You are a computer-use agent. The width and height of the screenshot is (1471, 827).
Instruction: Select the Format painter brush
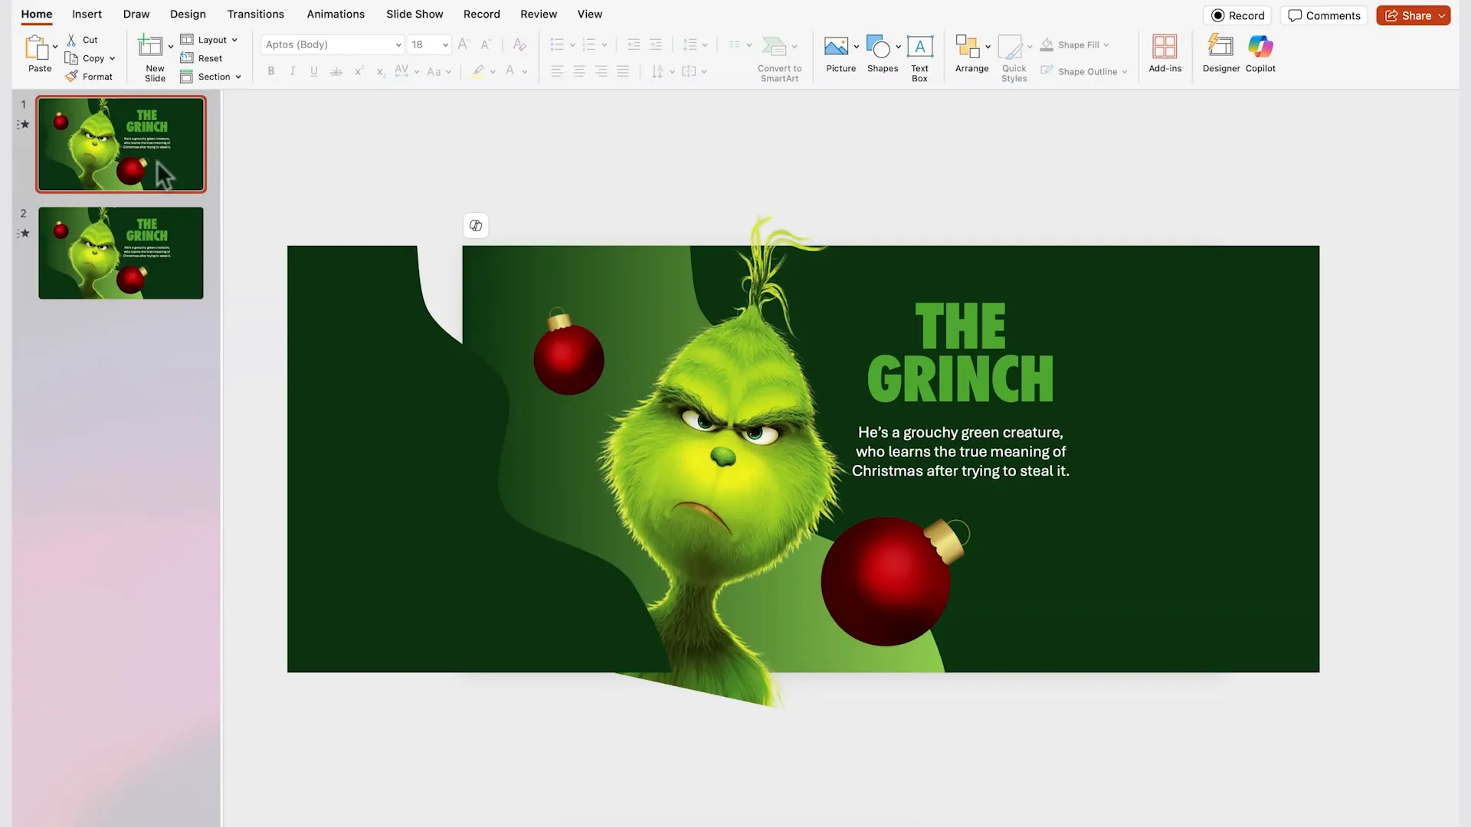tap(71, 77)
